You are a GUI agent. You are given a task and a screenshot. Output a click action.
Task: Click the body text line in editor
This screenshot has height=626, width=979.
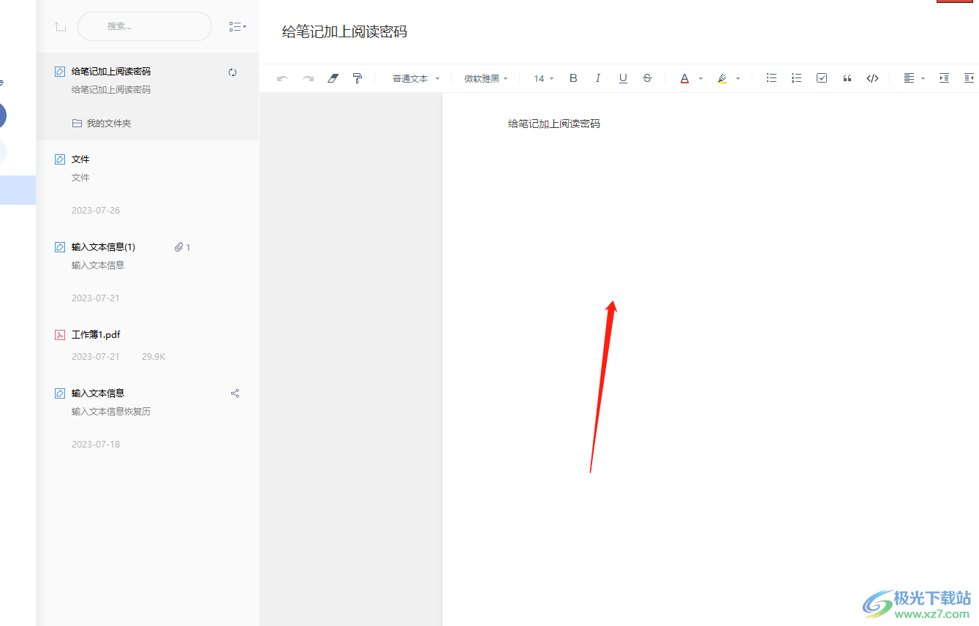[554, 124]
